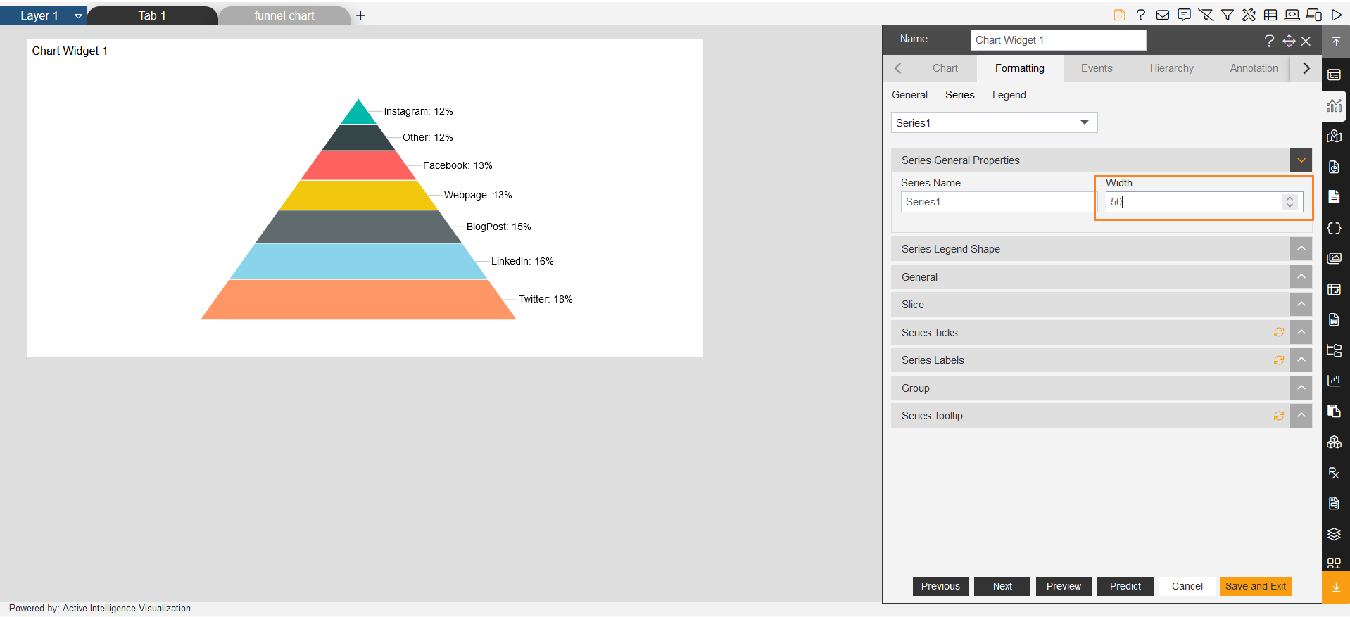
Task: Click the stacked layers icon in the sidebar
Action: coord(1335,534)
